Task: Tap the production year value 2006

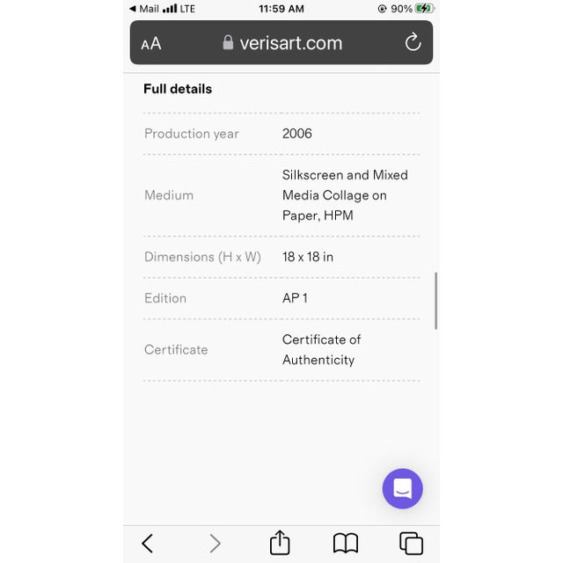Action: point(297,134)
